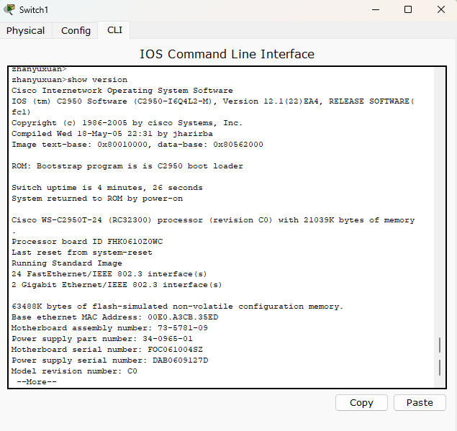Image resolution: width=457 pixels, height=431 pixels.
Task: Open the Config tab
Action: point(76,31)
